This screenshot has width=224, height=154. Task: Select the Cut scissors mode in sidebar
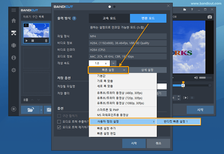click(x=14, y=33)
